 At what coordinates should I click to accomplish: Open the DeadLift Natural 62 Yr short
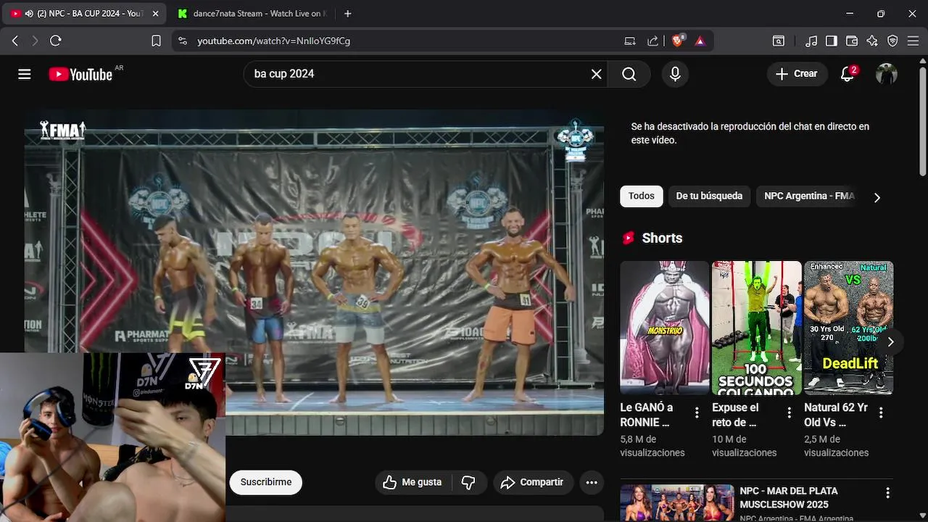point(848,328)
